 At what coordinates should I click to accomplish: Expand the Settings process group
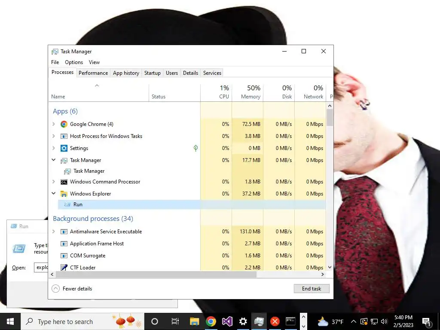[x=54, y=148]
